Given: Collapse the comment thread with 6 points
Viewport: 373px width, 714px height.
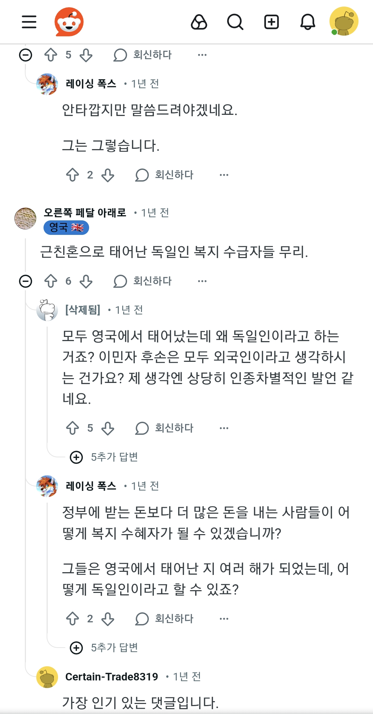Looking at the screenshot, I should point(26,281).
